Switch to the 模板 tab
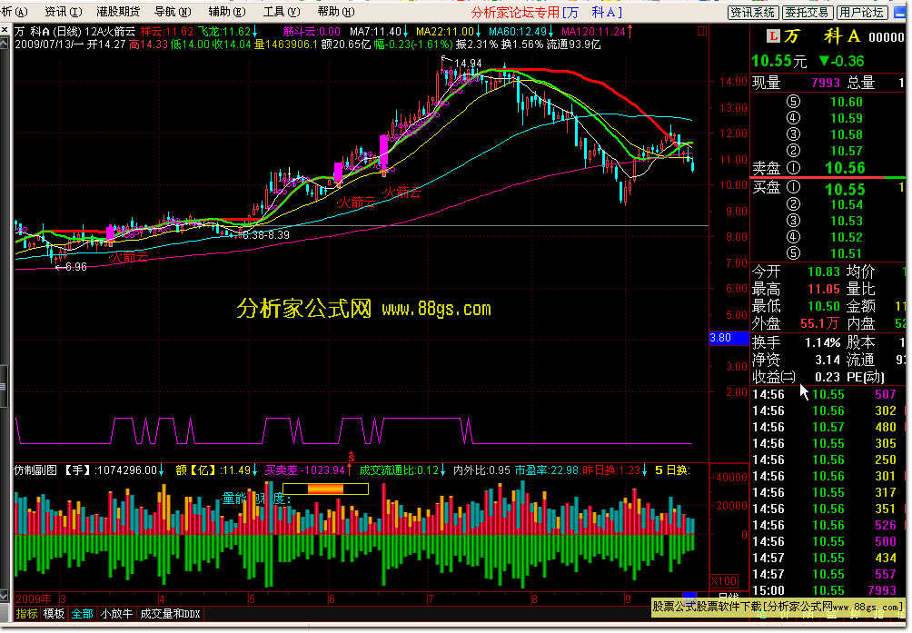Screen dimensions: 912x633 [x=55, y=614]
